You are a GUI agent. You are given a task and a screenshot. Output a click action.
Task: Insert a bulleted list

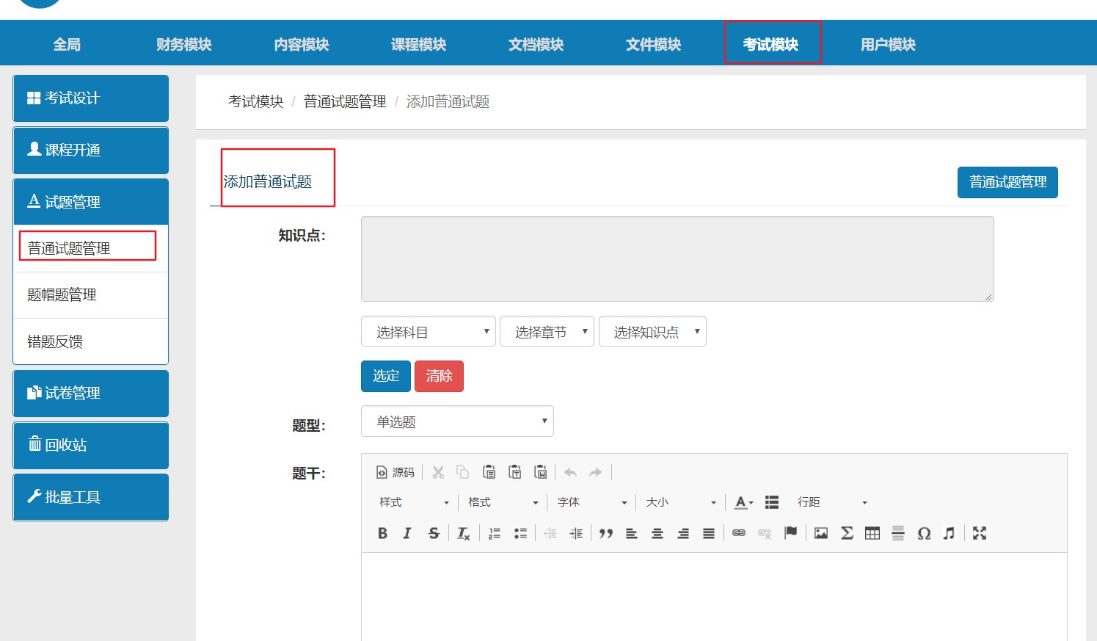pyautogui.click(x=520, y=533)
